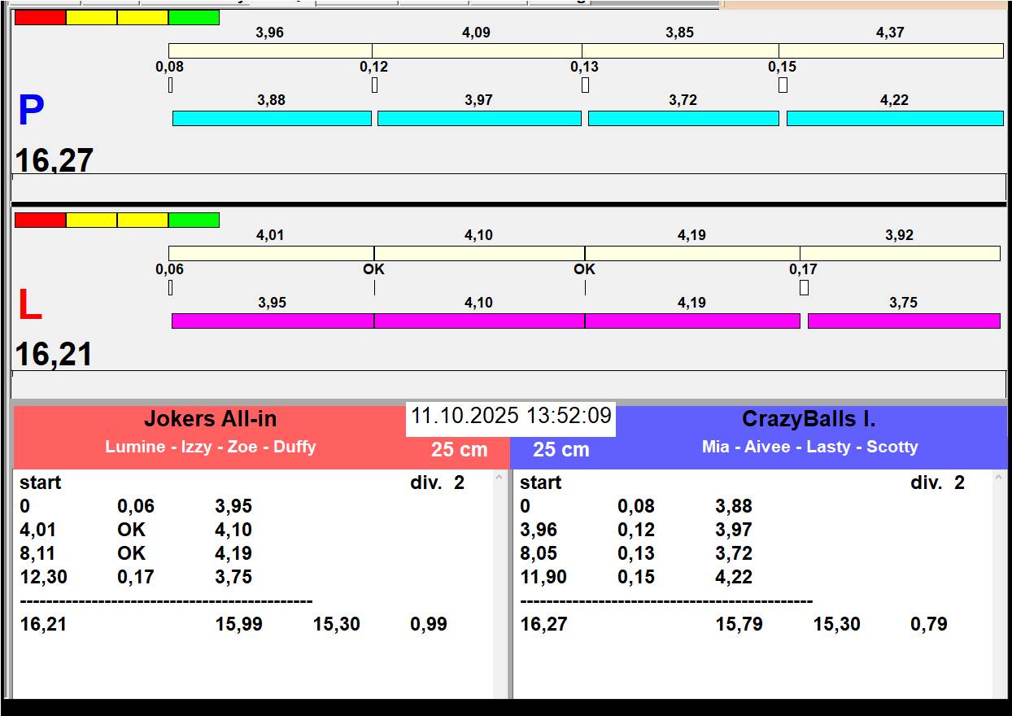Click the 25 cm jump height on red header
Image resolution: width=1012 pixels, height=716 pixels.
[460, 450]
